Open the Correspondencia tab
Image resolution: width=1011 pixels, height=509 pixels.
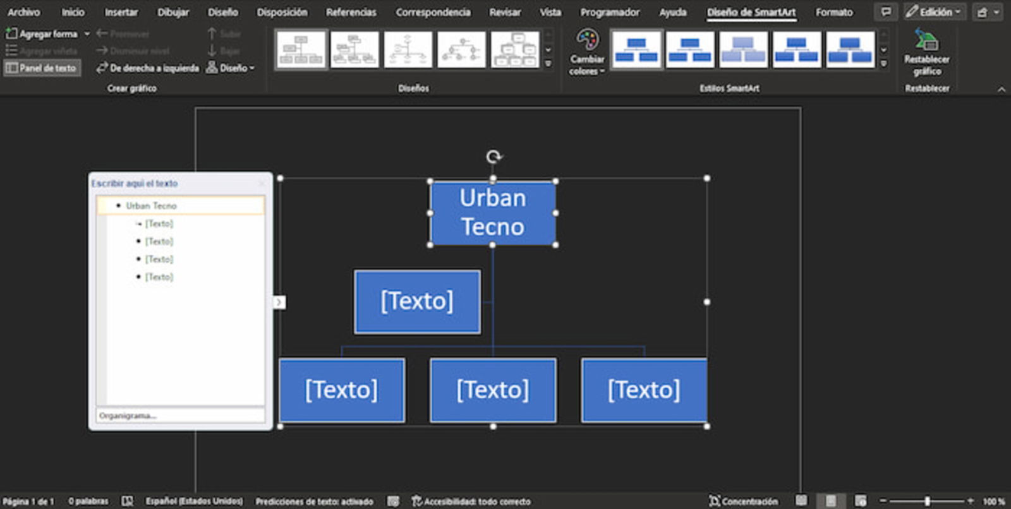tap(433, 12)
